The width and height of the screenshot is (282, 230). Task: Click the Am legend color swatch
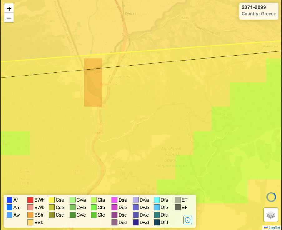[x=9, y=207]
